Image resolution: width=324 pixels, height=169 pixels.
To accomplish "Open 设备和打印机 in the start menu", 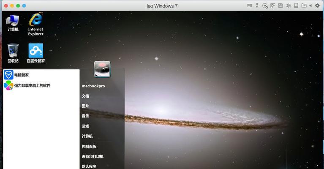I will [x=93, y=156].
